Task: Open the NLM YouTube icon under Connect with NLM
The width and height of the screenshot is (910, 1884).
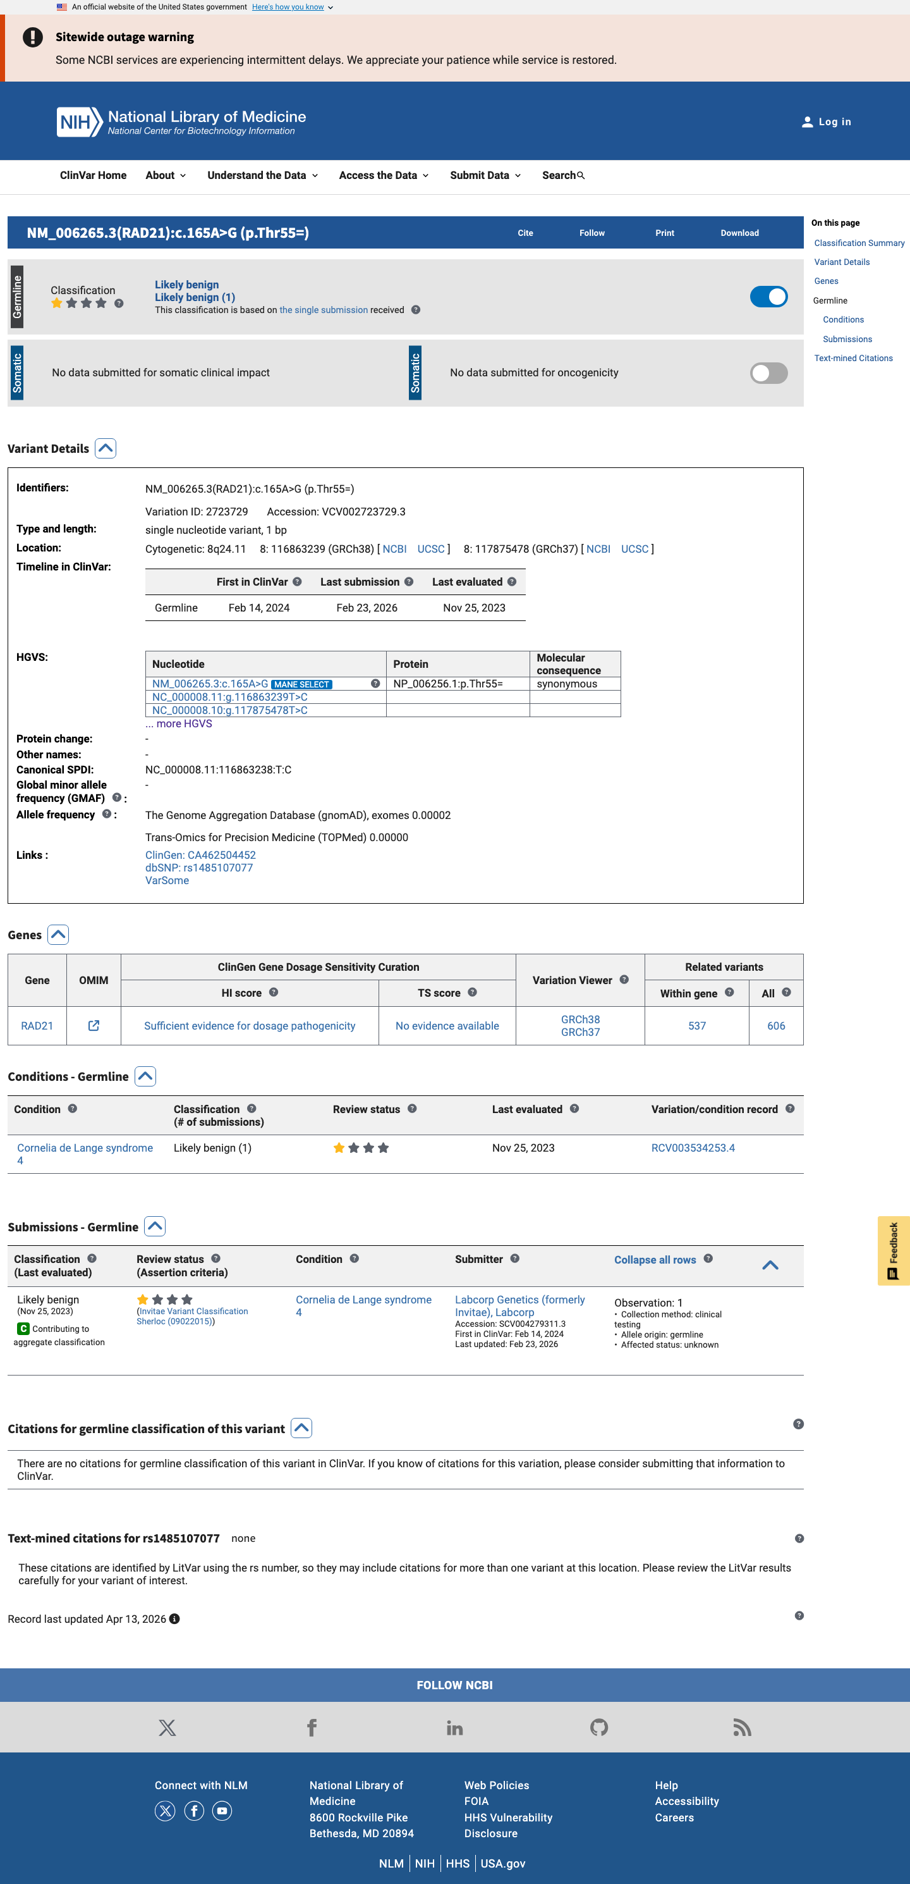Action: (222, 1811)
